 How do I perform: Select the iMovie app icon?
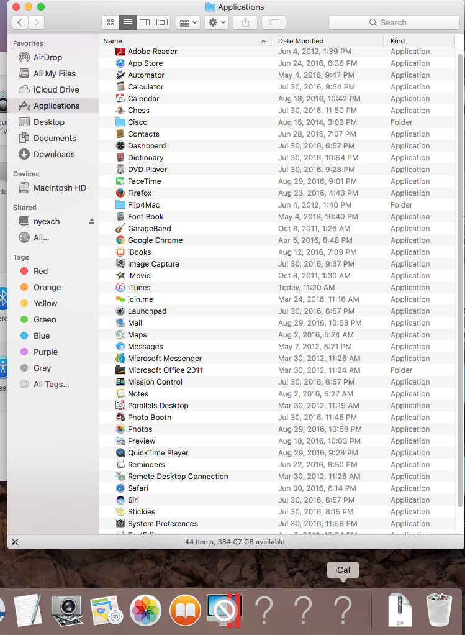[x=120, y=275]
